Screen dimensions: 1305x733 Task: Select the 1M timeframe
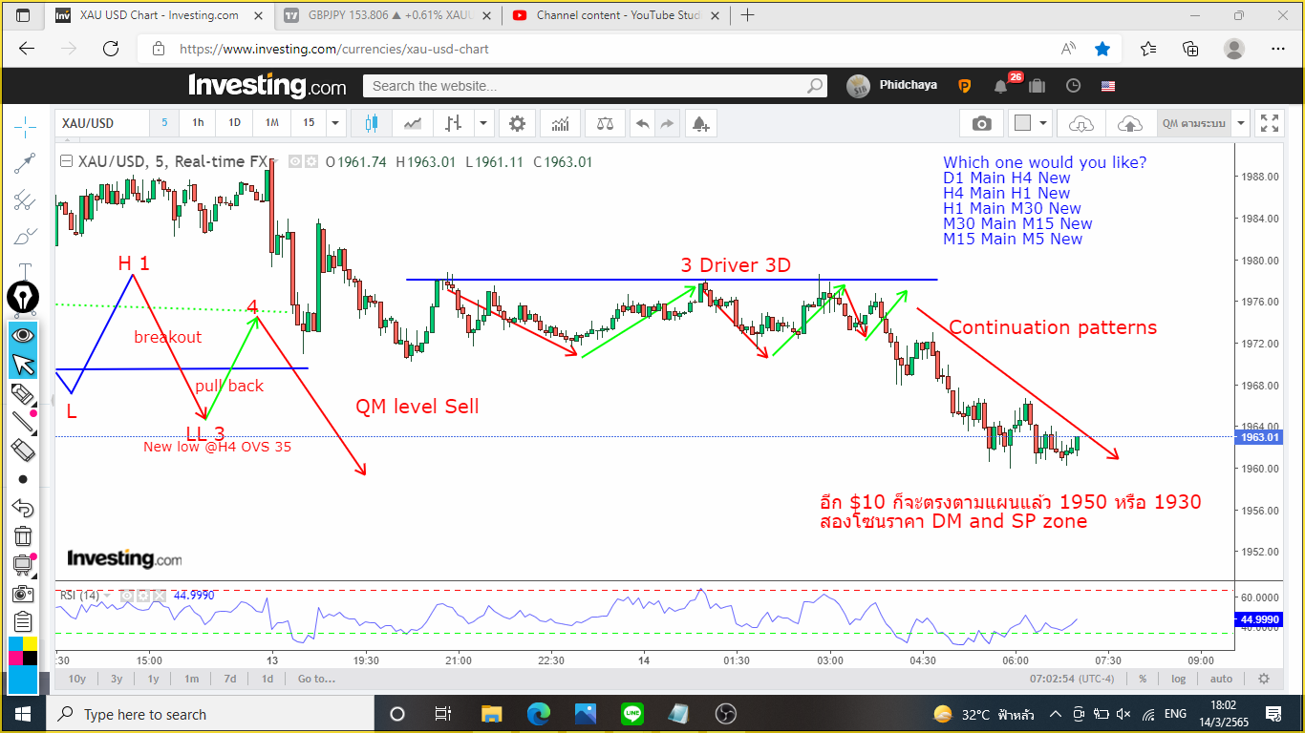point(272,123)
